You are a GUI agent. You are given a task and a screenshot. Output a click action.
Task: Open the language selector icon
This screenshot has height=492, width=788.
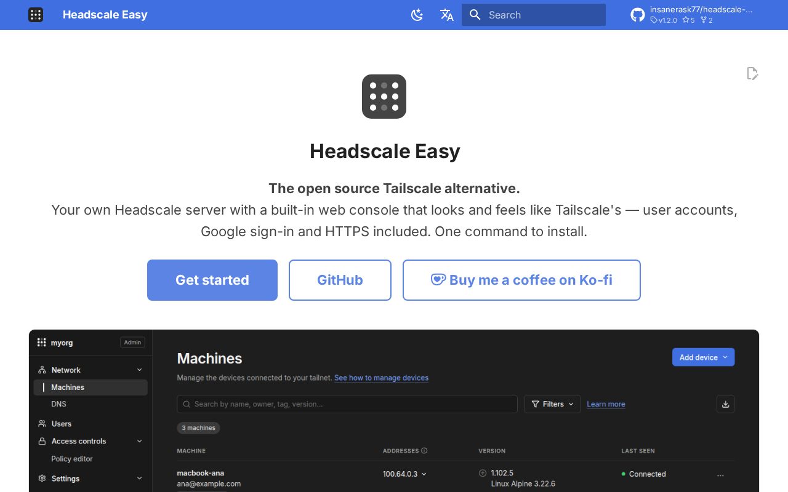click(x=447, y=15)
